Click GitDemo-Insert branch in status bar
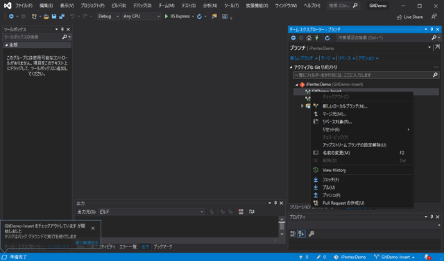 click(394, 257)
